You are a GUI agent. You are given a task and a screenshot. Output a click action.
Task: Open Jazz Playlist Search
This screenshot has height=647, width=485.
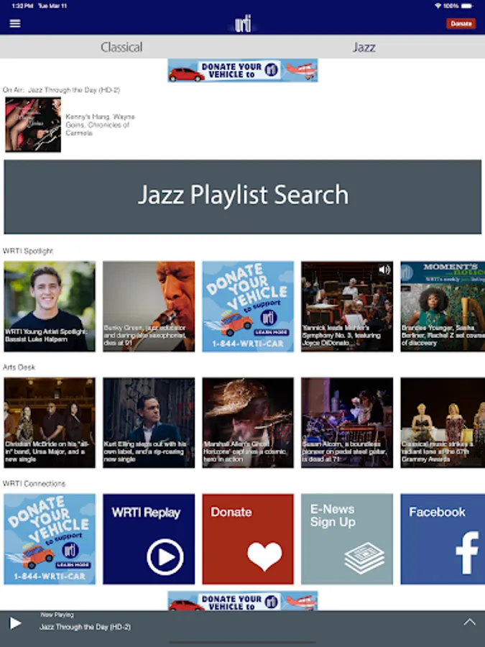pyautogui.click(x=243, y=197)
